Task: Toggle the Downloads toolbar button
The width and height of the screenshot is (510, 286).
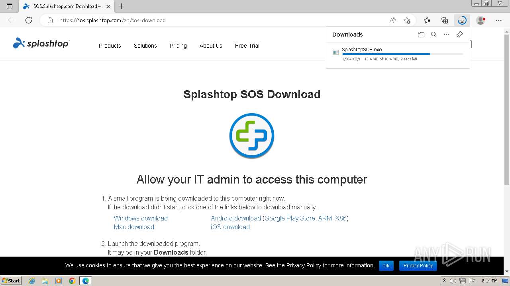Action: click(462, 20)
